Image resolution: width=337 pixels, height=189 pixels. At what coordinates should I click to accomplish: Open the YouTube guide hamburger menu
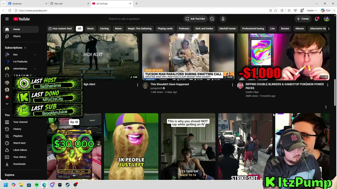pyautogui.click(x=7, y=19)
